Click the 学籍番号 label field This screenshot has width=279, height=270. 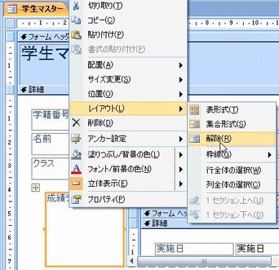tap(51, 120)
